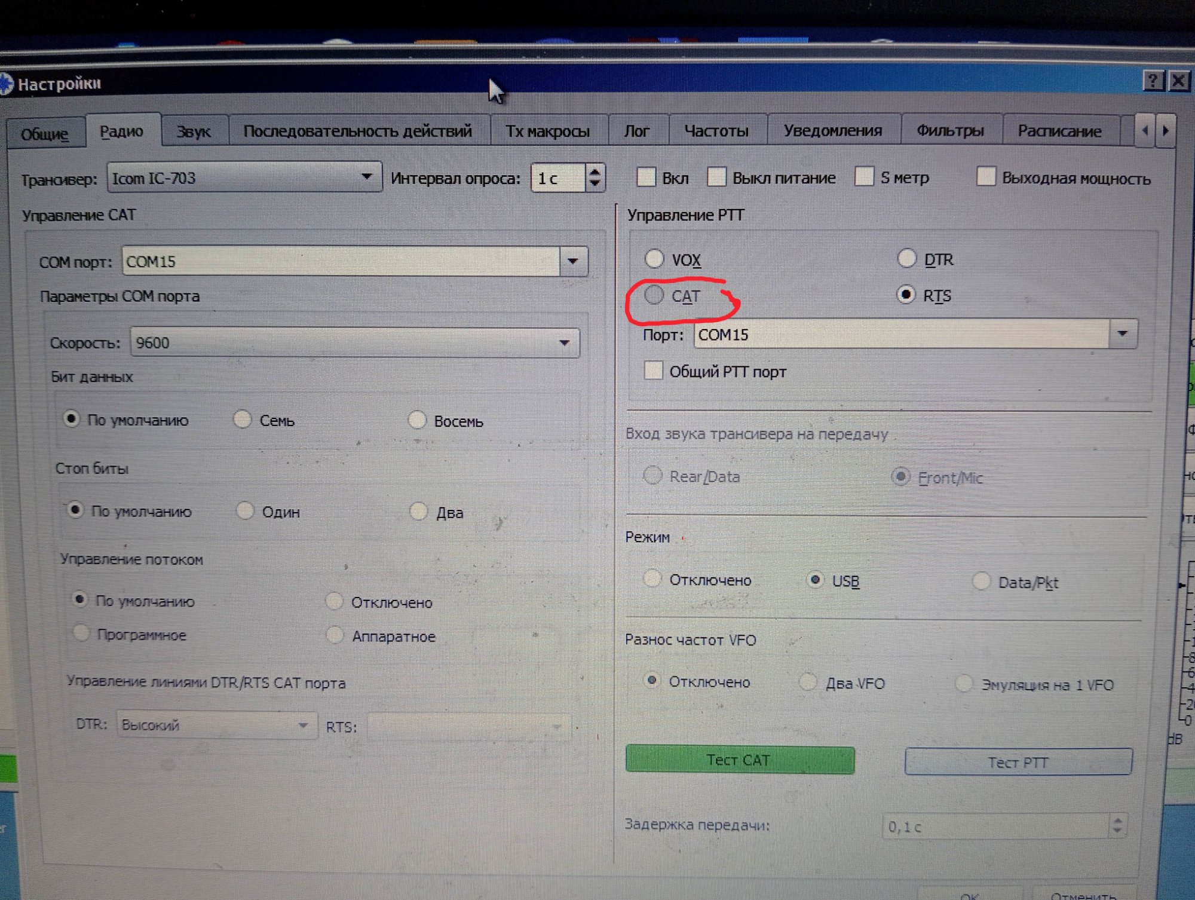
Task: Select the CAT PTT radio button
Action: coord(654,295)
